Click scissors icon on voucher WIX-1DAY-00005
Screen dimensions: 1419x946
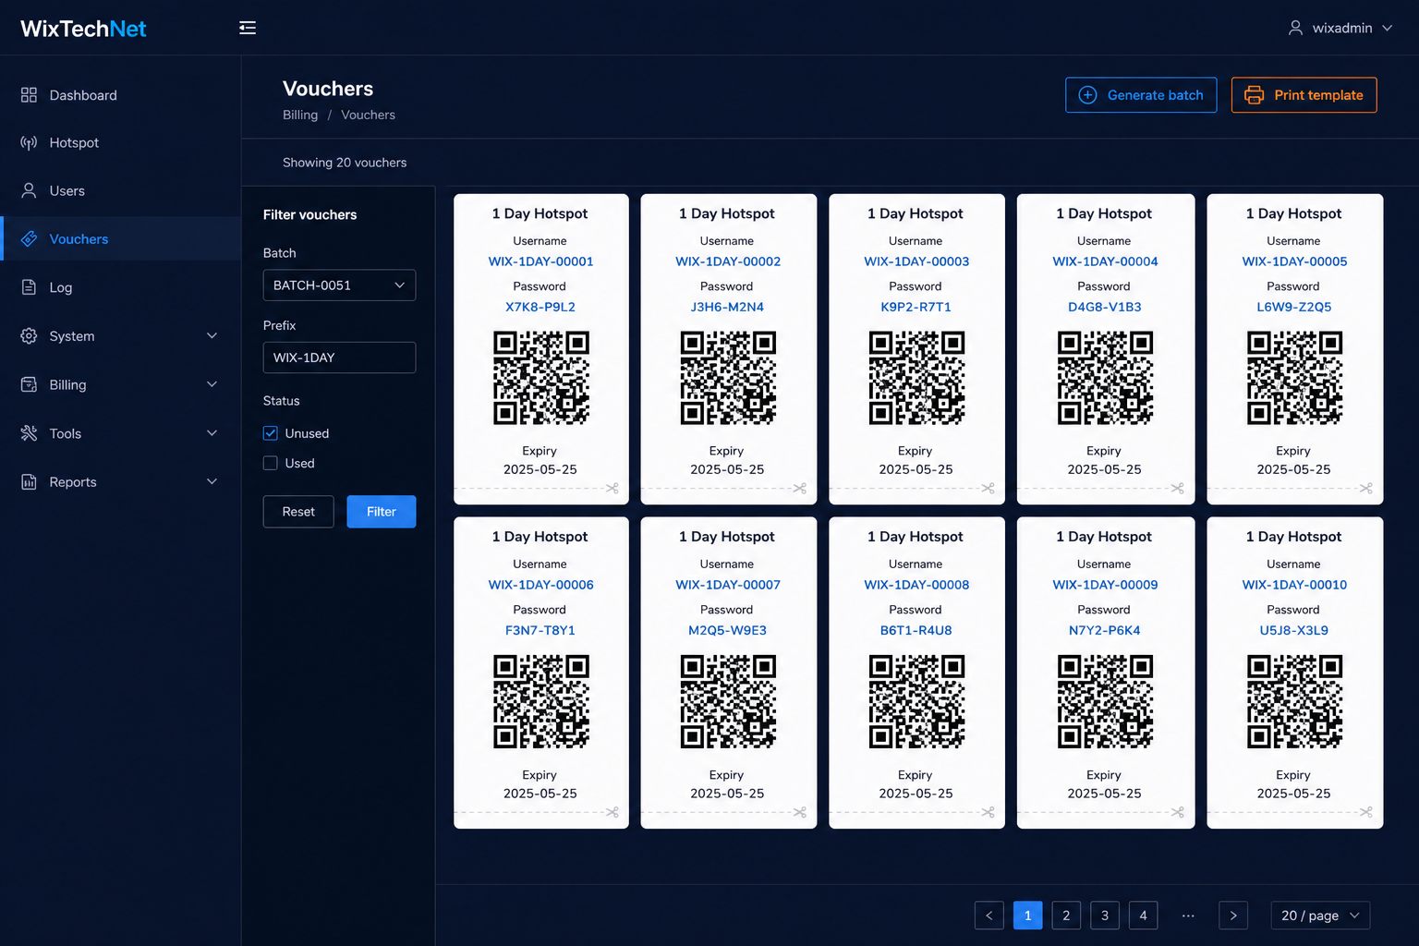coord(1365,489)
